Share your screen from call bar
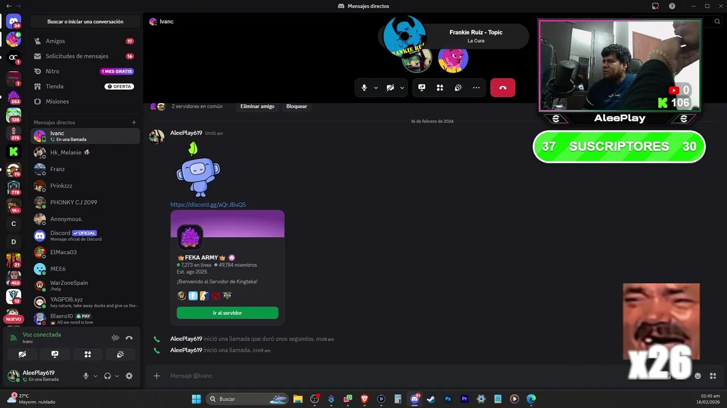The image size is (727, 408). [x=422, y=88]
